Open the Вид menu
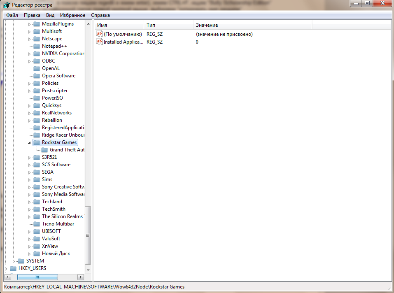Image resolution: width=394 pixels, height=293 pixels. pos(50,15)
